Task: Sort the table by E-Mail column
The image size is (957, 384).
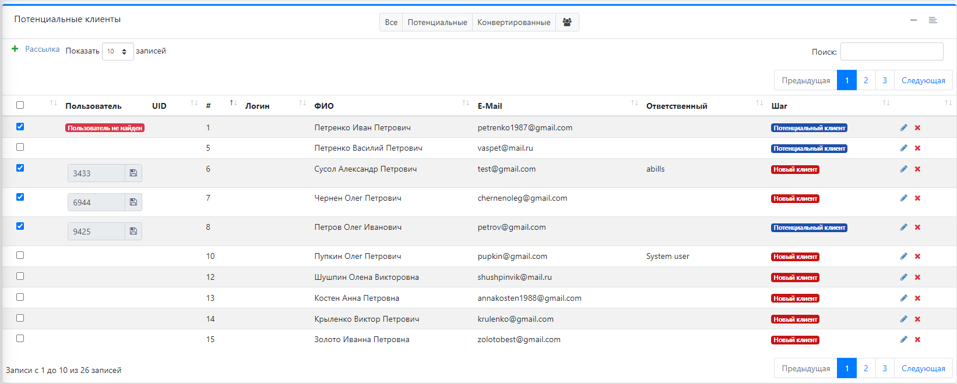Action: 490,106
